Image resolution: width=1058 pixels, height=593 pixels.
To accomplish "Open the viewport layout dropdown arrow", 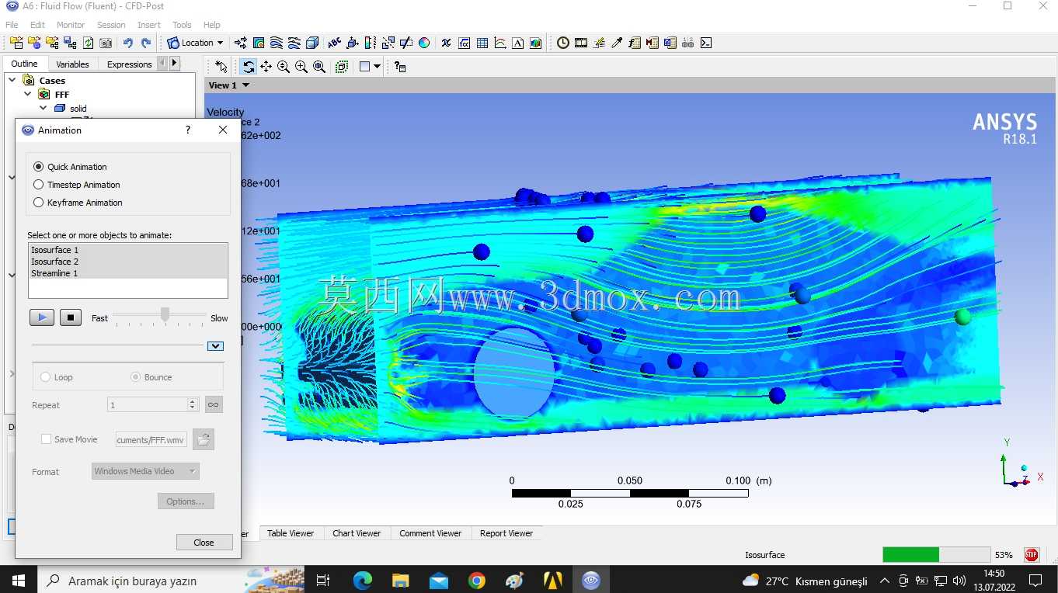I will coord(378,67).
